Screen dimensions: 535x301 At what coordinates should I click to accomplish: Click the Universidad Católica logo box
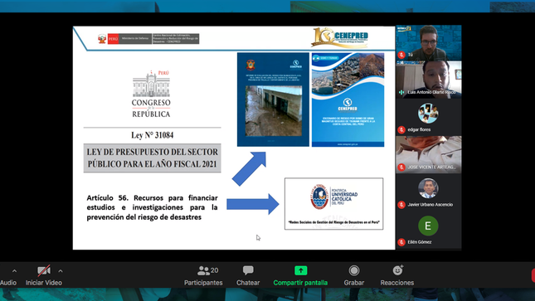pos(334,204)
